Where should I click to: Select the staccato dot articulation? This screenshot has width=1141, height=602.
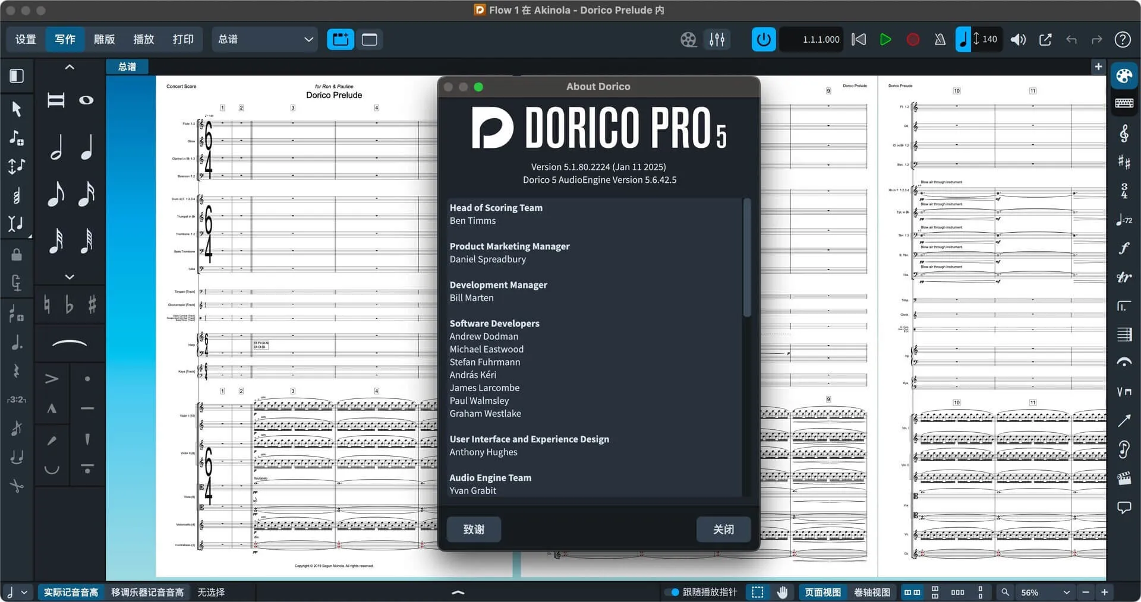point(87,378)
